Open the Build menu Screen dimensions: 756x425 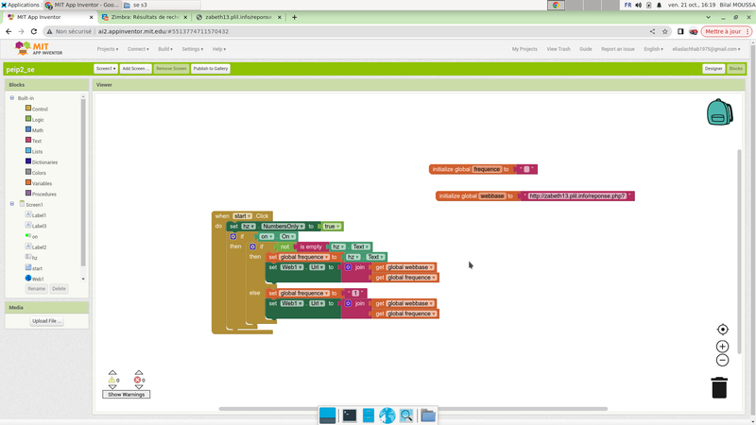click(165, 49)
